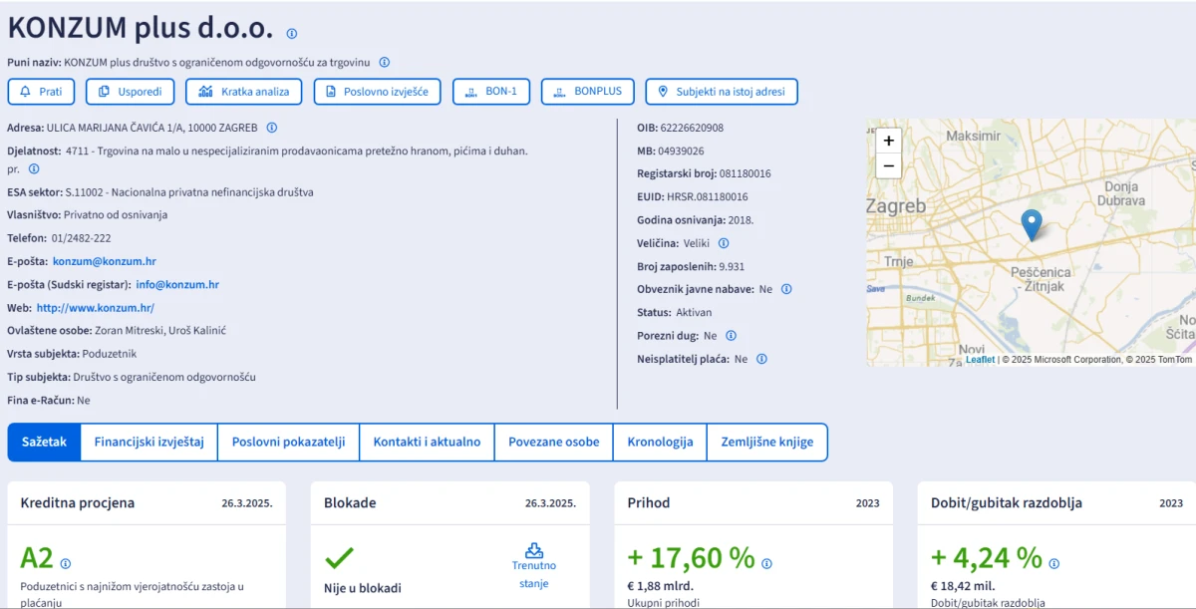1196x609 pixels.
Task: Open the http://www.konzum.hr/ website link
Action: pyautogui.click(x=96, y=308)
